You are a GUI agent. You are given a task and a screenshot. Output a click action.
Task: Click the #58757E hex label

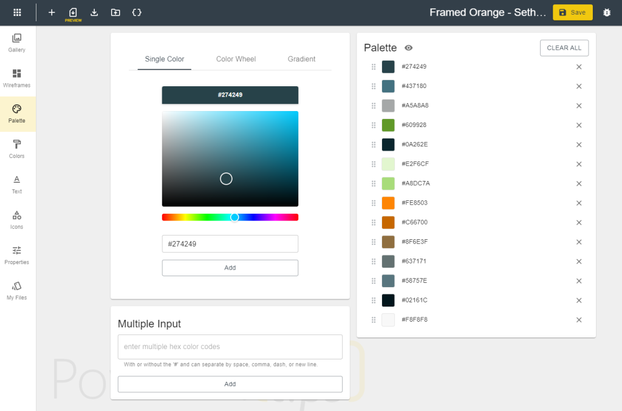coord(414,280)
